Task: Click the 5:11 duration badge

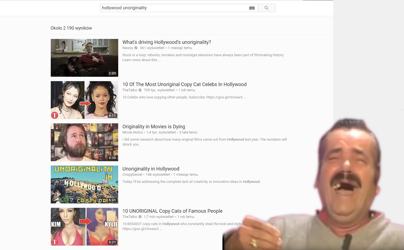Action: pyautogui.click(x=112, y=116)
